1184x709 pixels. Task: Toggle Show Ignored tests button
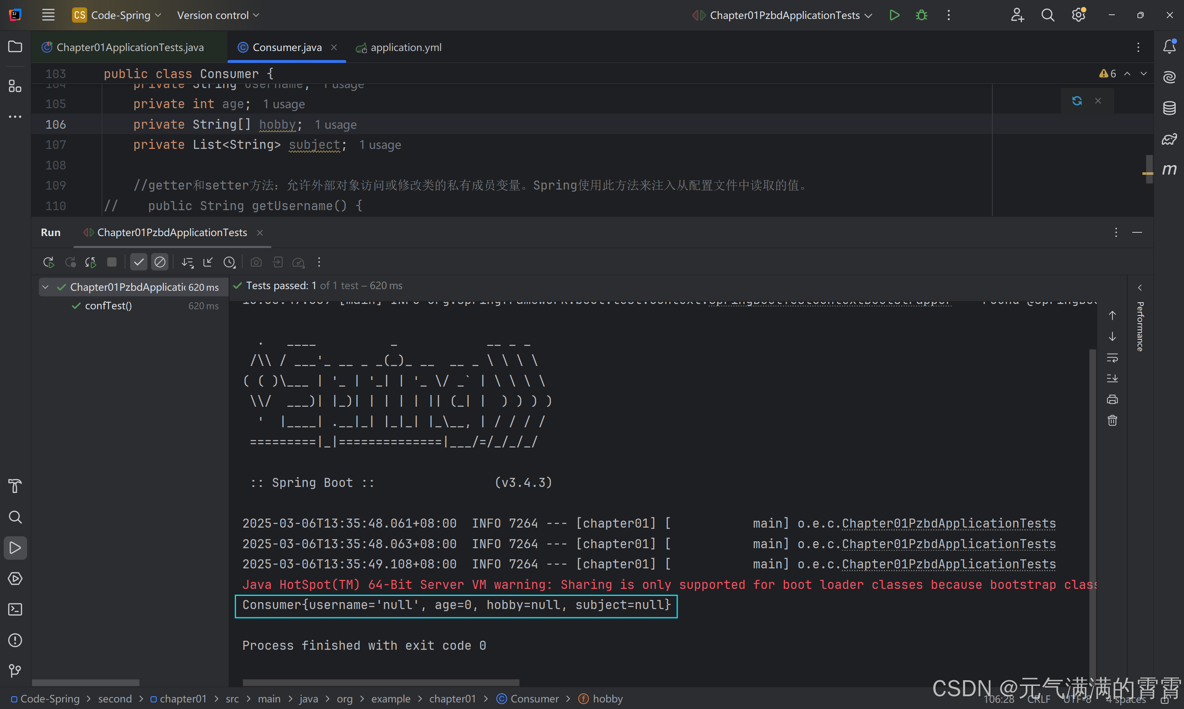tap(160, 262)
